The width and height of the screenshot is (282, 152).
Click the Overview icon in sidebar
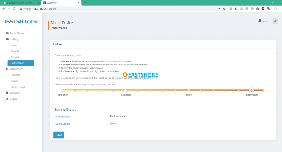pos(7,93)
